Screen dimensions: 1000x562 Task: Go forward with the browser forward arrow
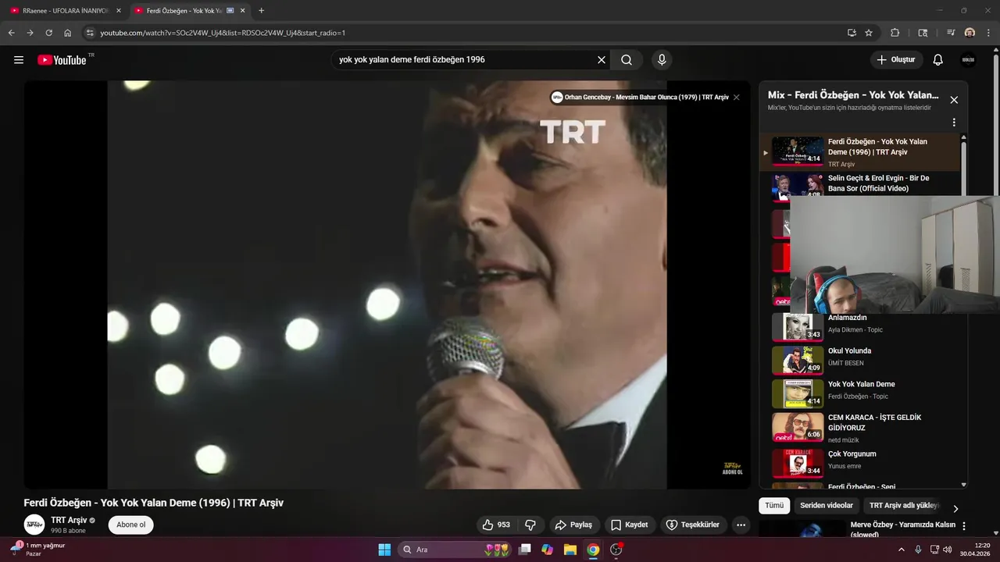coord(30,33)
